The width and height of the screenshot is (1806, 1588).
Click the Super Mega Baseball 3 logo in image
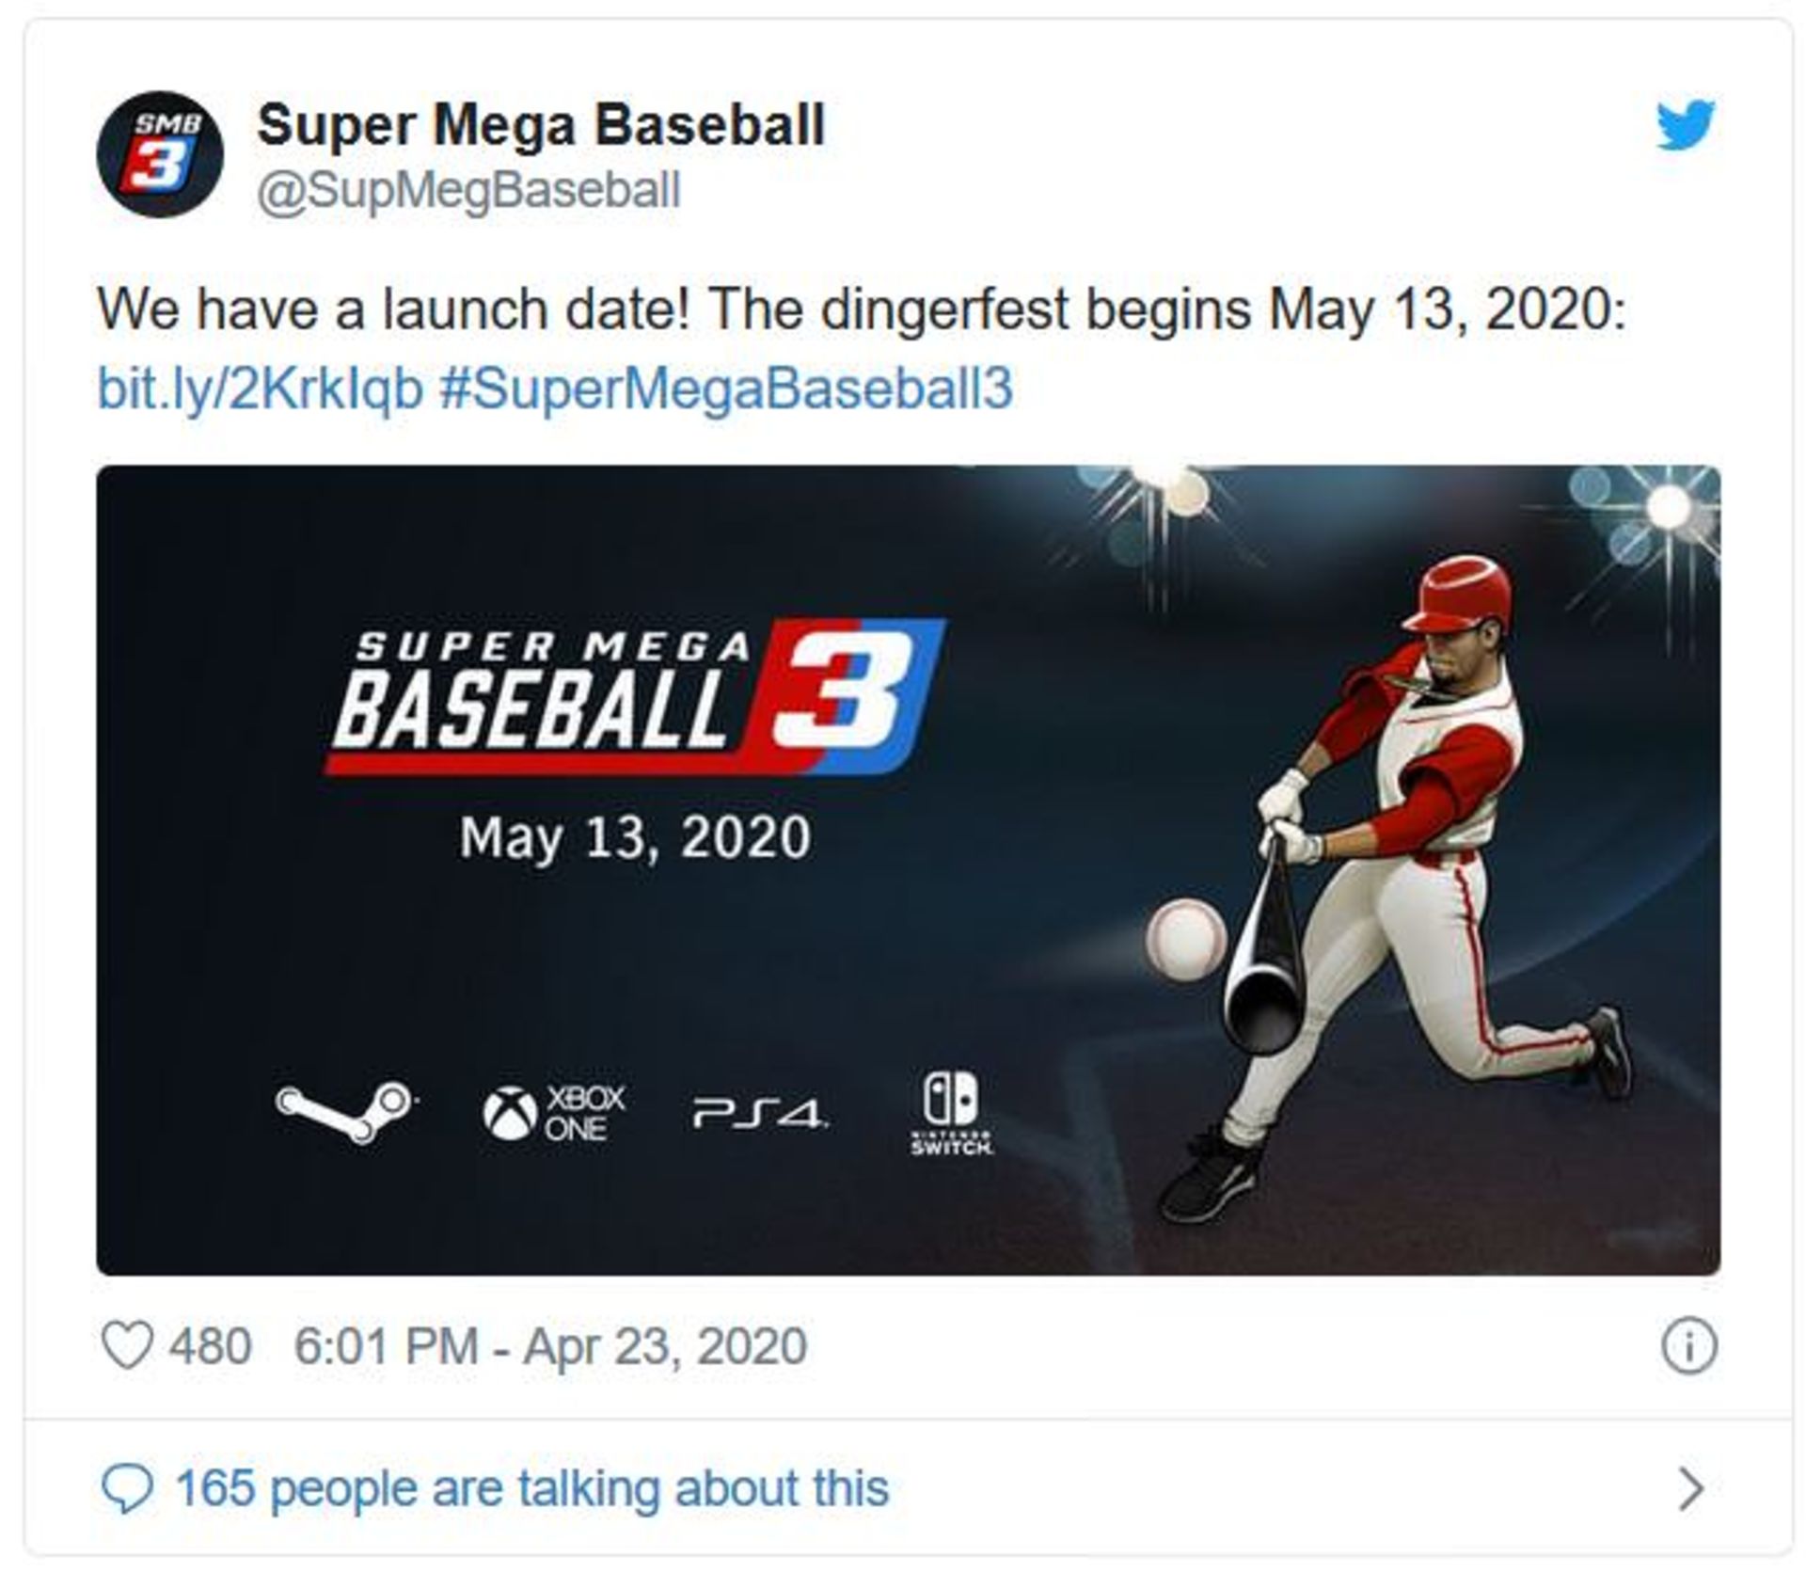coord(635,697)
